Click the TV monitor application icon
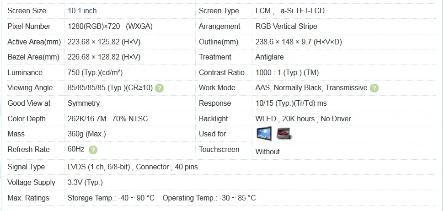This screenshot has width=444, height=211. click(x=264, y=134)
